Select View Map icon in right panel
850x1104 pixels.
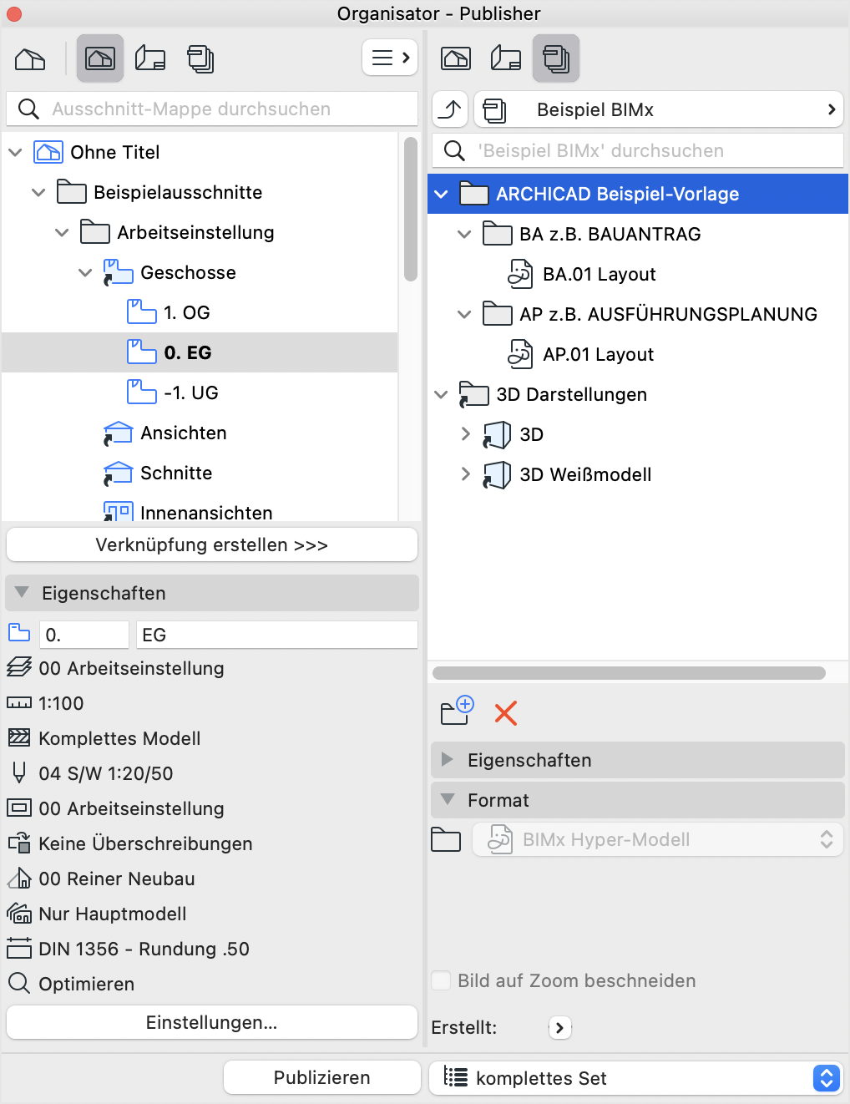click(x=456, y=58)
